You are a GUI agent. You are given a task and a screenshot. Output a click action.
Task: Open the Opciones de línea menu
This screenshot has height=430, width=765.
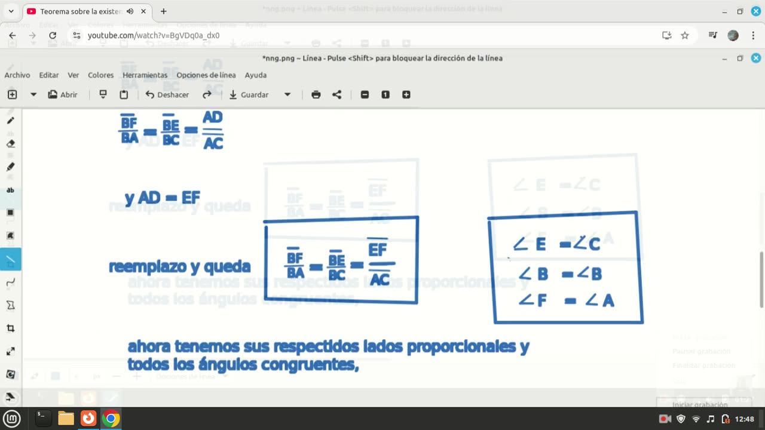(x=206, y=75)
